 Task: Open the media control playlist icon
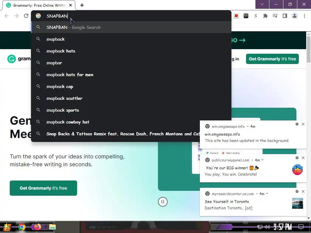pos(275,16)
